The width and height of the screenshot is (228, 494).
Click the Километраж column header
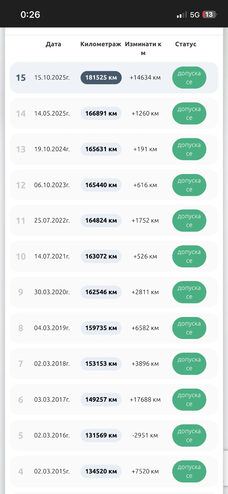(101, 44)
